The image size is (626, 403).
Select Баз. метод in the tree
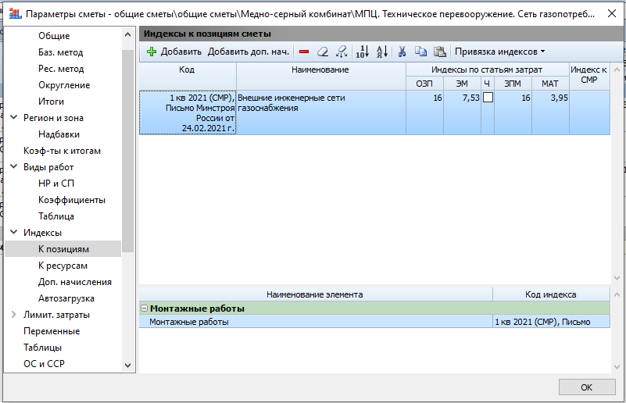pyautogui.click(x=61, y=52)
